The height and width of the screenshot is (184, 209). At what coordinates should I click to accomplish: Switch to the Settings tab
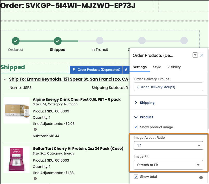(x=140, y=67)
